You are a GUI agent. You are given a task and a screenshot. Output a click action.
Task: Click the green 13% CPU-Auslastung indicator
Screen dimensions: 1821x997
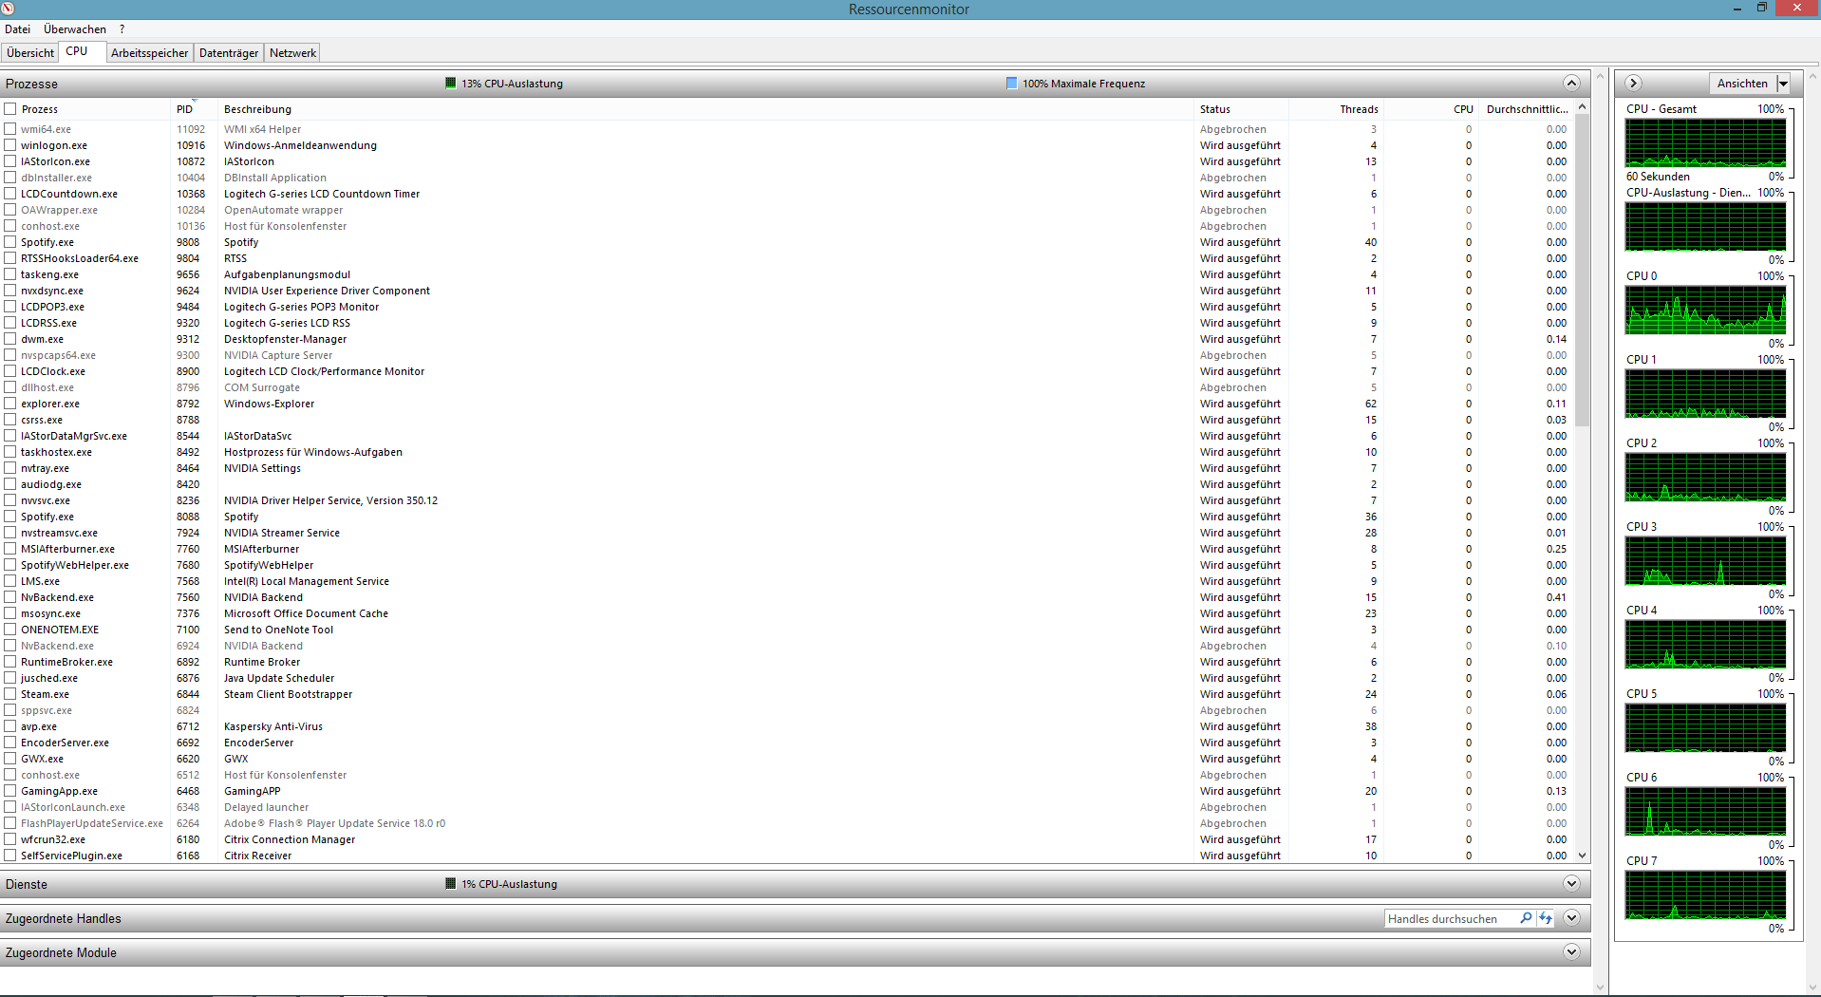click(x=450, y=84)
